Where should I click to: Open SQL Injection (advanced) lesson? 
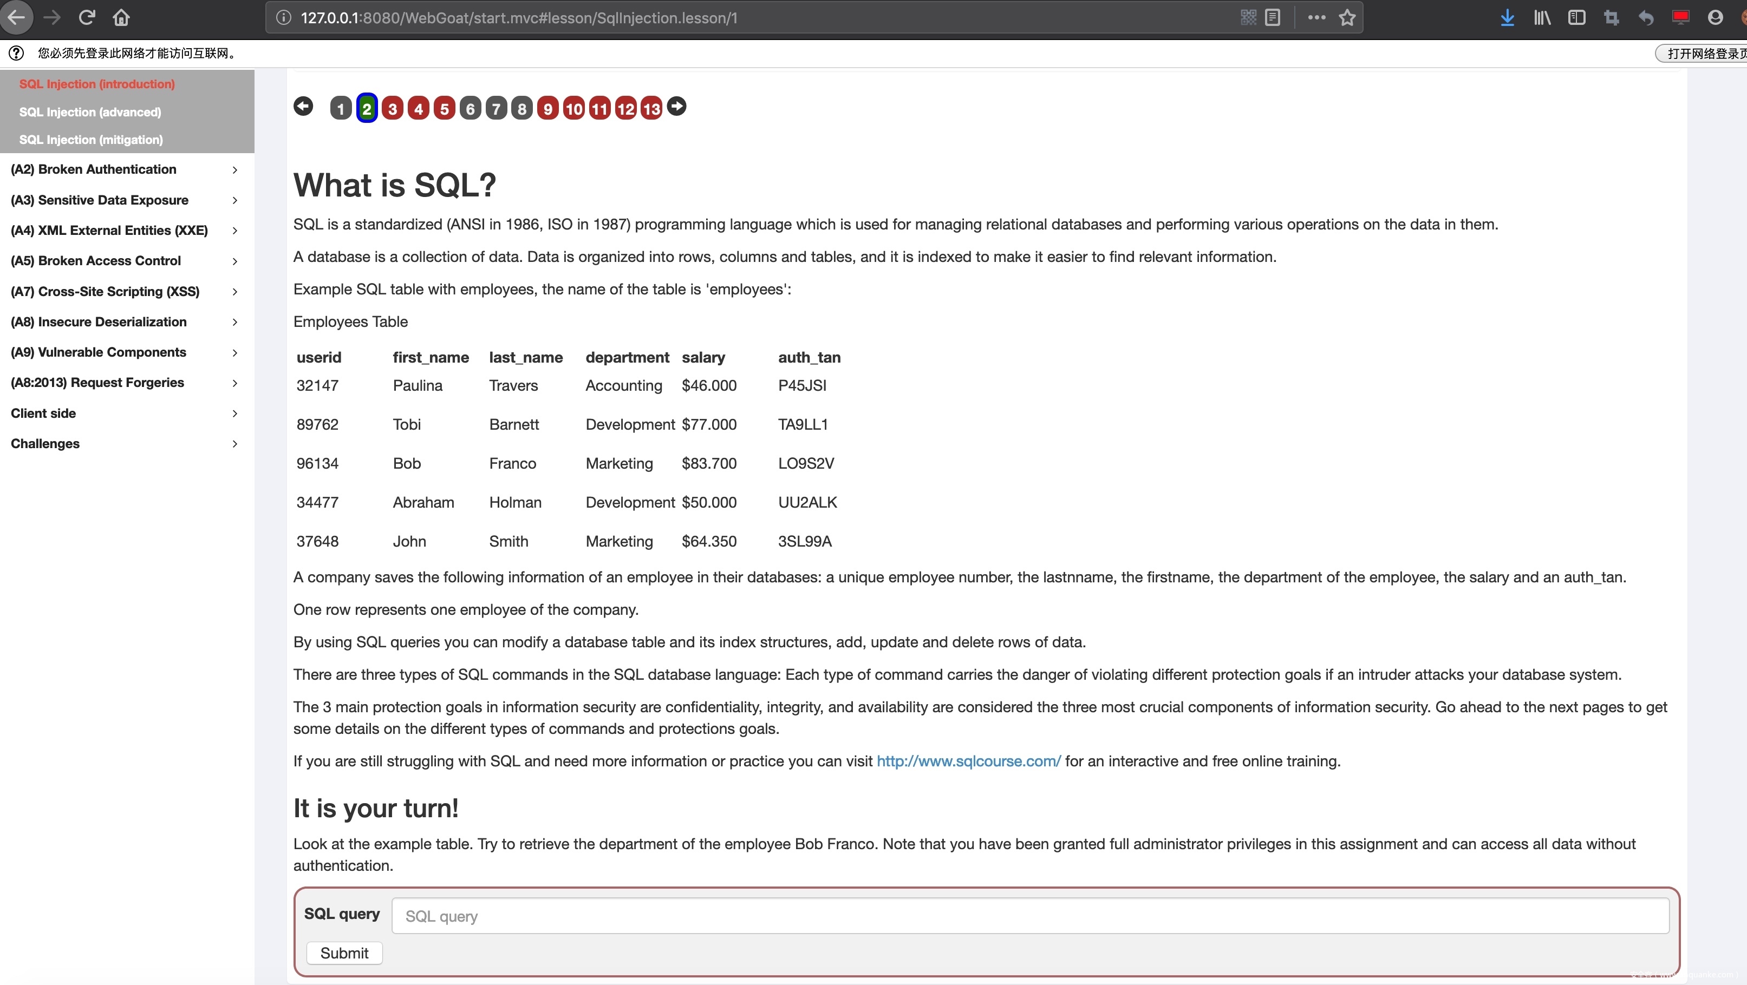[90, 112]
